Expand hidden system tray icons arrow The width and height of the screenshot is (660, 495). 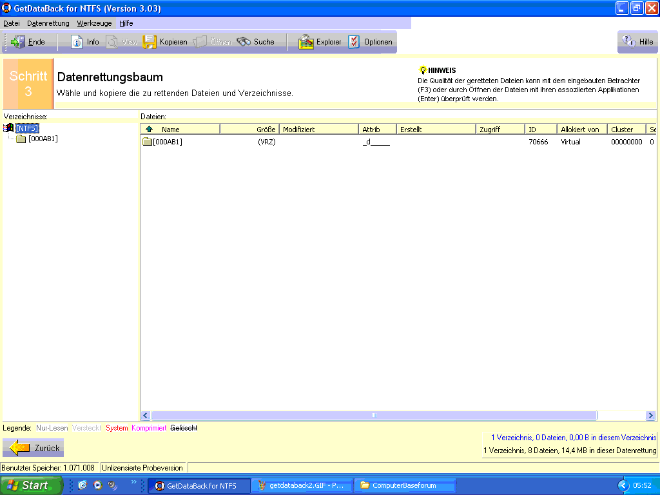[x=623, y=486]
